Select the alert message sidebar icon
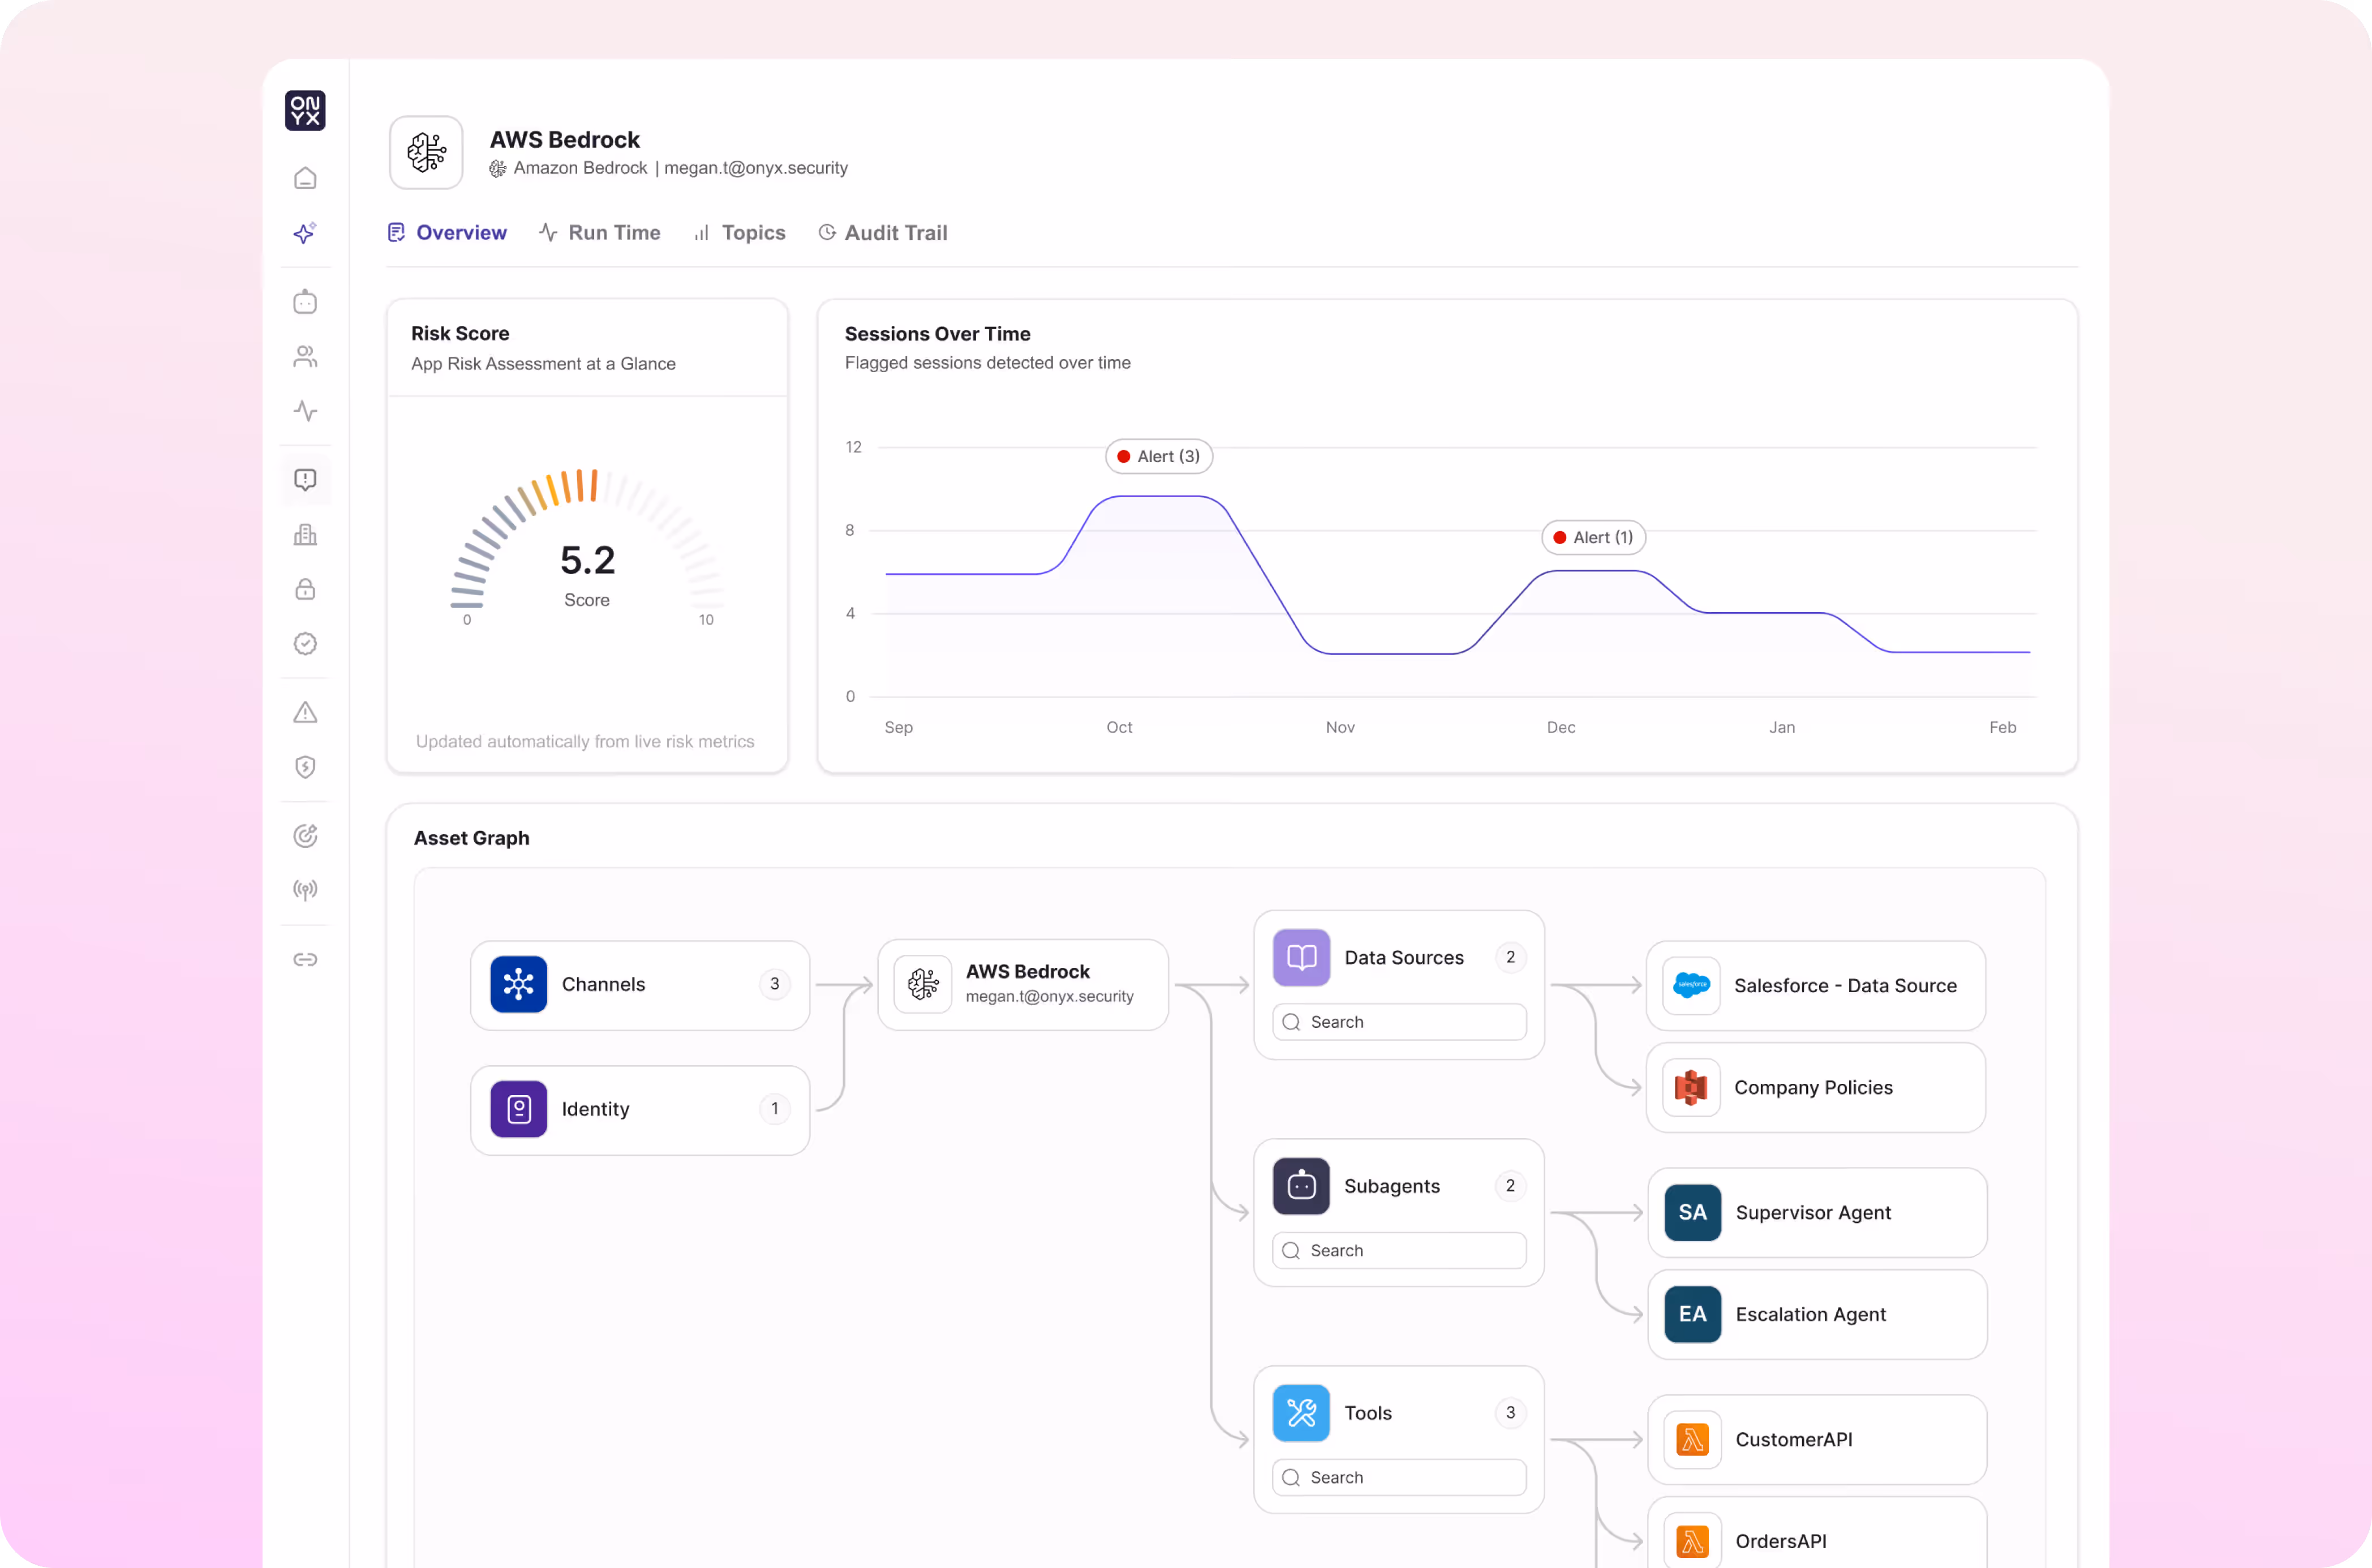The height and width of the screenshot is (1568, 2372). 305,480
